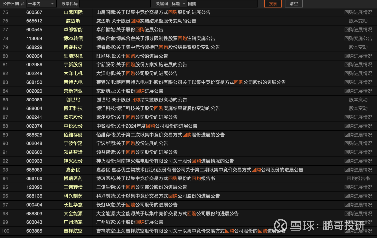The width and height of the screenshot is (377, 238).
Task: Click stock code 000933
Action: click(x=34, y=161)
